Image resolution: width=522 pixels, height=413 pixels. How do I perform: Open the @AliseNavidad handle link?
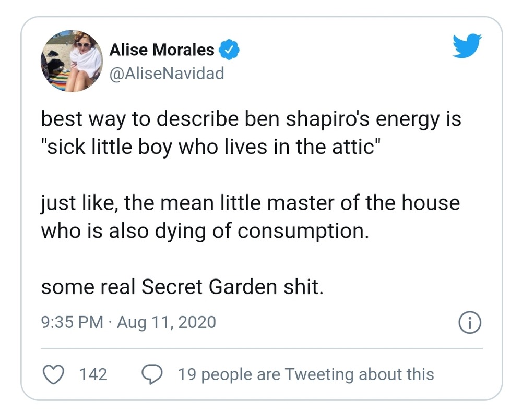tap(167, 74)
